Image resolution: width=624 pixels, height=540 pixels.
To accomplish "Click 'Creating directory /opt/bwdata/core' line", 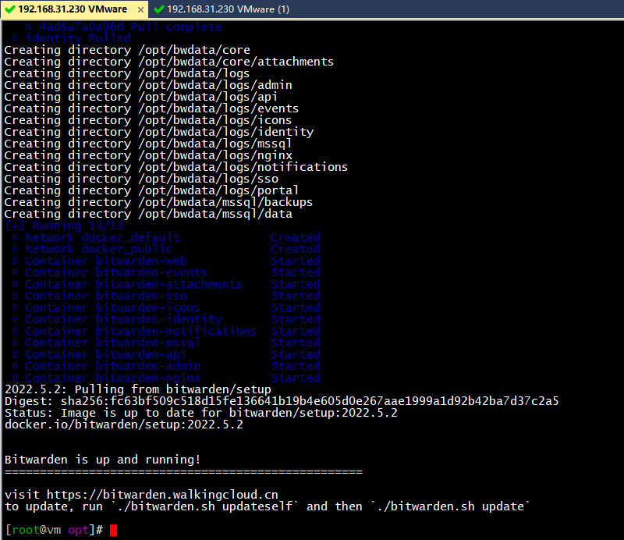I will pyautogui.click(x=127, y=50).
